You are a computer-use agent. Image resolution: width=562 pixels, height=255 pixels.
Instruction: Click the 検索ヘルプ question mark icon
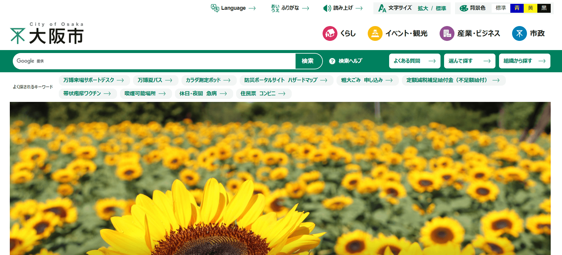pyautogui.click(x=332, y=61)
